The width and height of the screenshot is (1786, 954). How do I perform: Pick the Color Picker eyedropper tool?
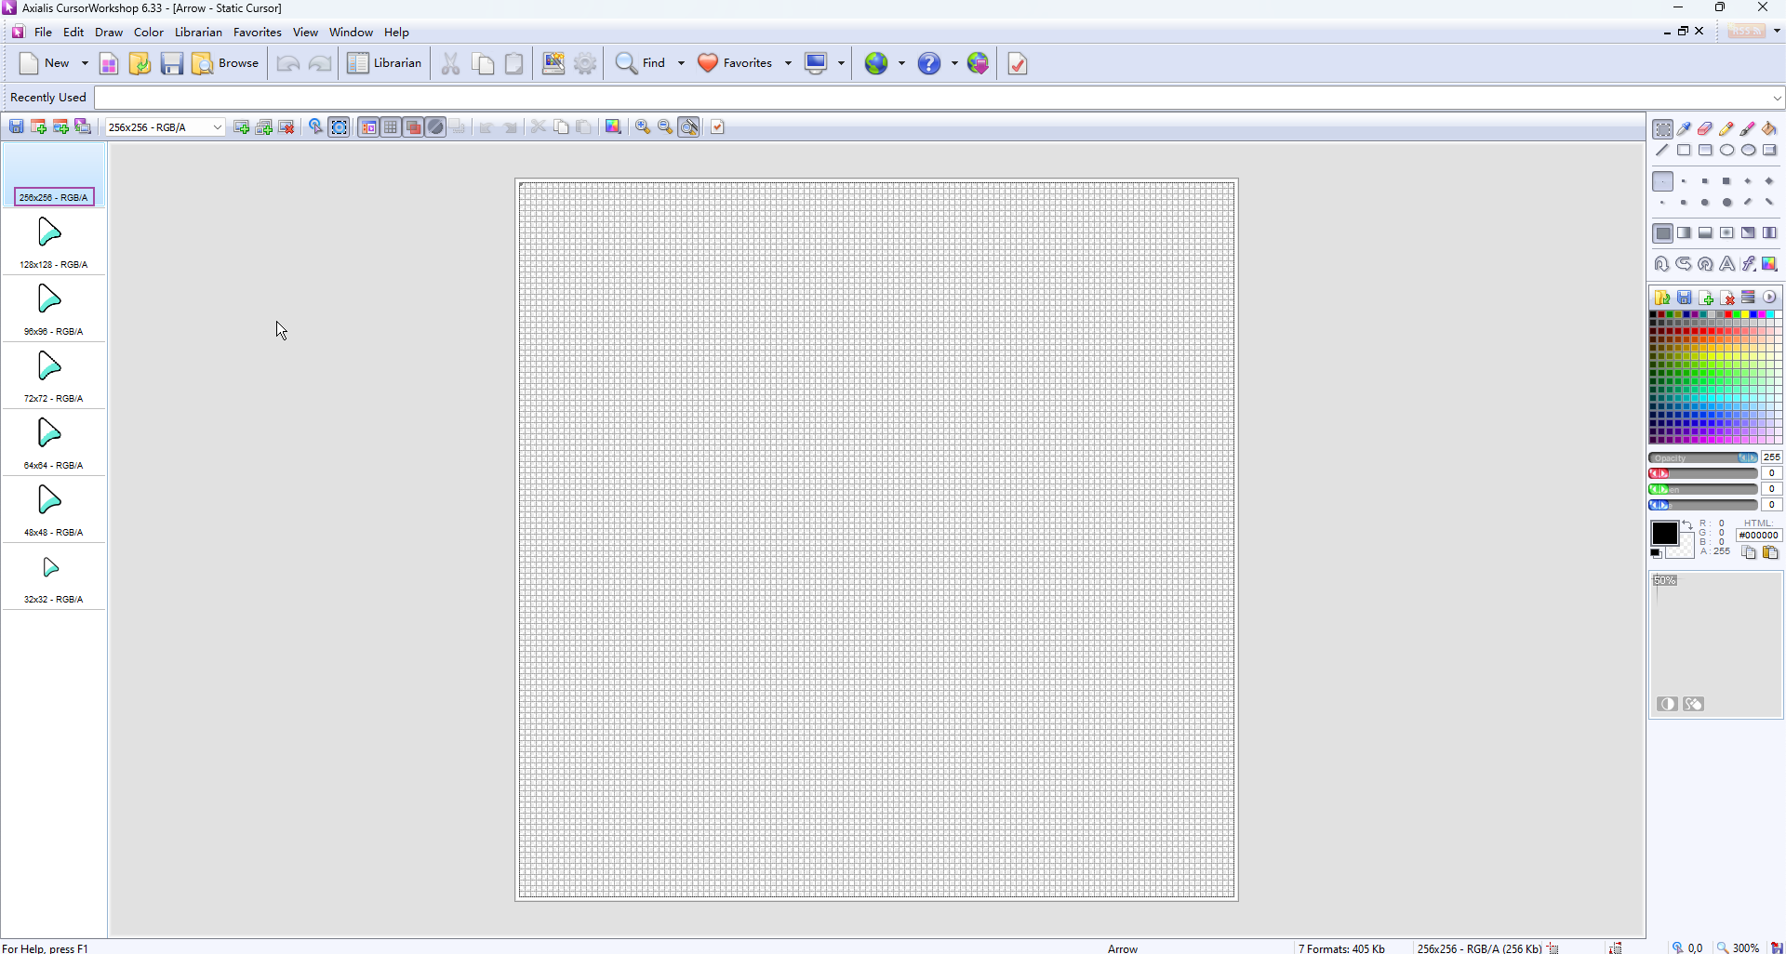tap(1685, 128)
